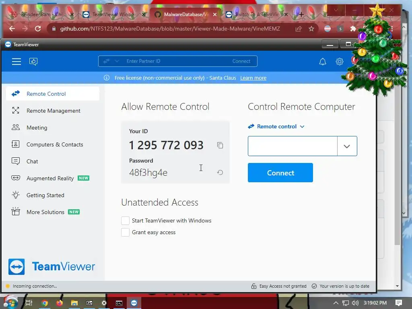Open More Solutions section
Image resolution: width=412 pixels, height=309 pixels.
coord(53,212)
